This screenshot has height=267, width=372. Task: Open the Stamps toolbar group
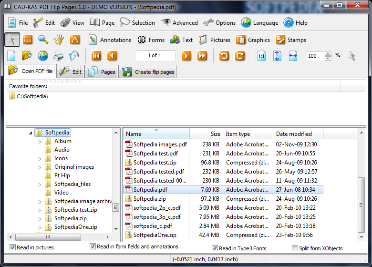pyautogui.click(x=290, y=40)
